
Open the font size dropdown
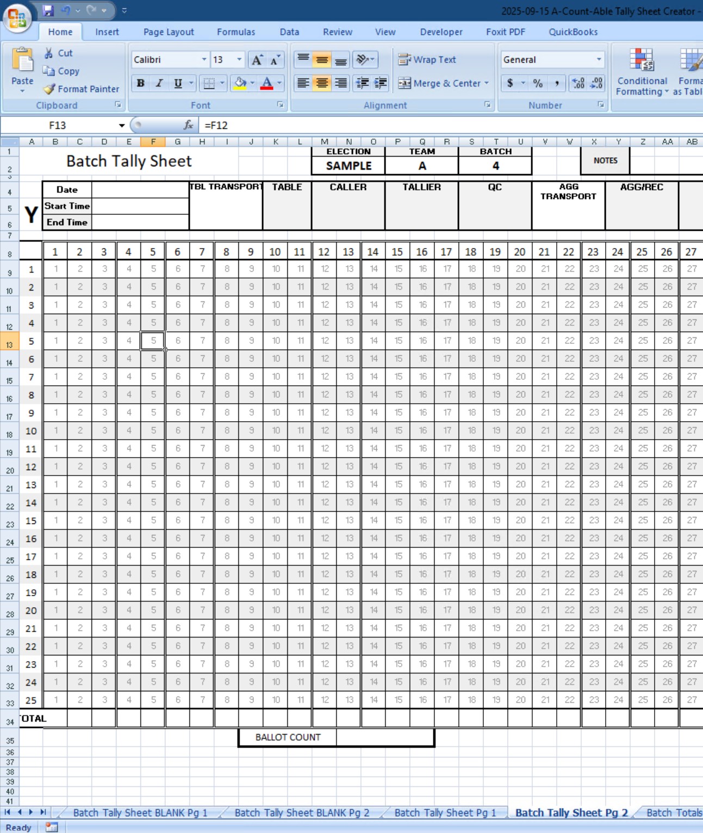click(239, 59)
